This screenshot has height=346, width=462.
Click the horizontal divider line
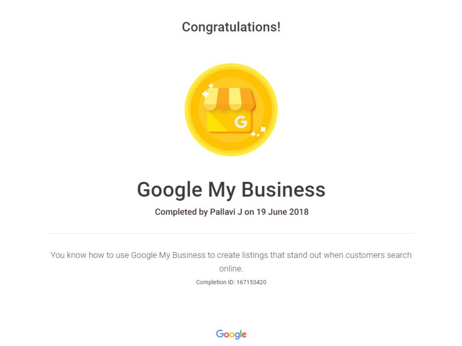[231, 233]
